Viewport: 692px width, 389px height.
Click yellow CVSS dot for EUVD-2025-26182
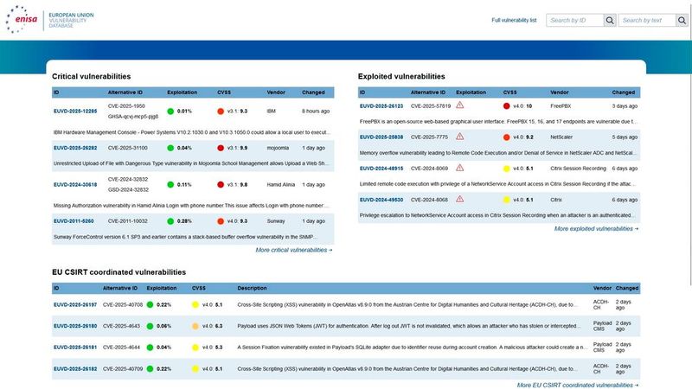[x=195, y=369]
